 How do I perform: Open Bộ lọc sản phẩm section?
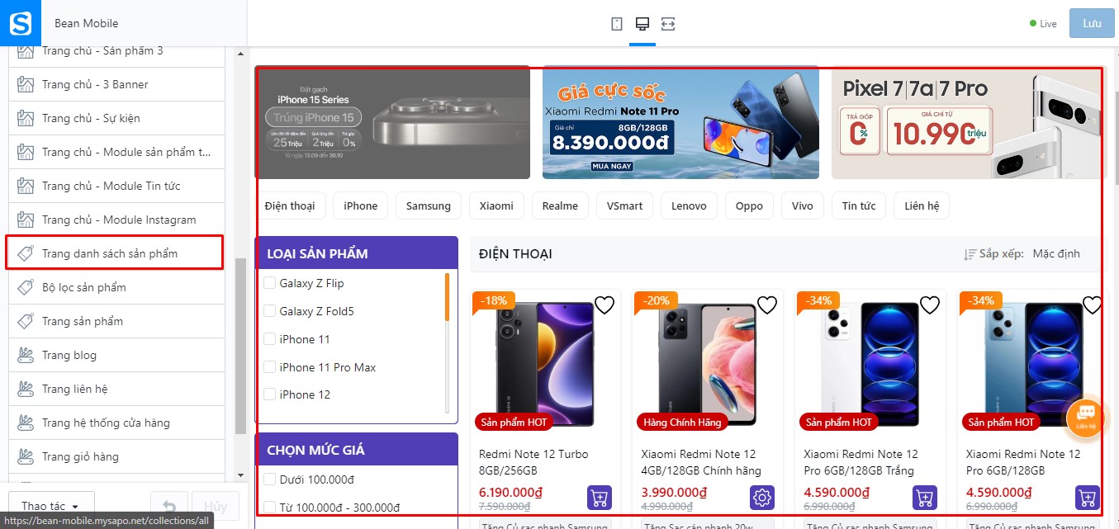pos(116,287)
